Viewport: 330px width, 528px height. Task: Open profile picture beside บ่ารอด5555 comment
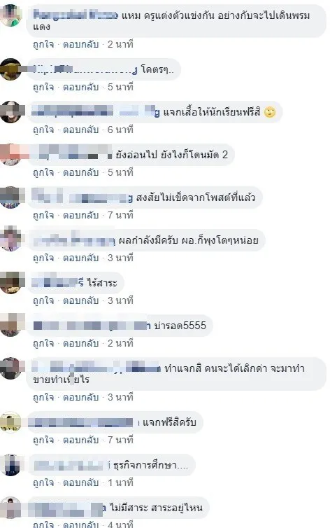pyautogui.click(x=10, y=326)
